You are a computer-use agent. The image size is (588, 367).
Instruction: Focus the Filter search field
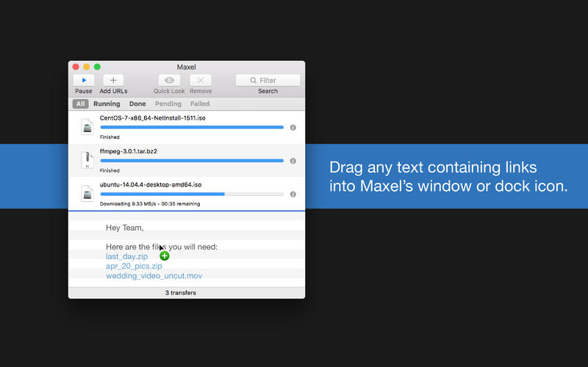[268, 81]
